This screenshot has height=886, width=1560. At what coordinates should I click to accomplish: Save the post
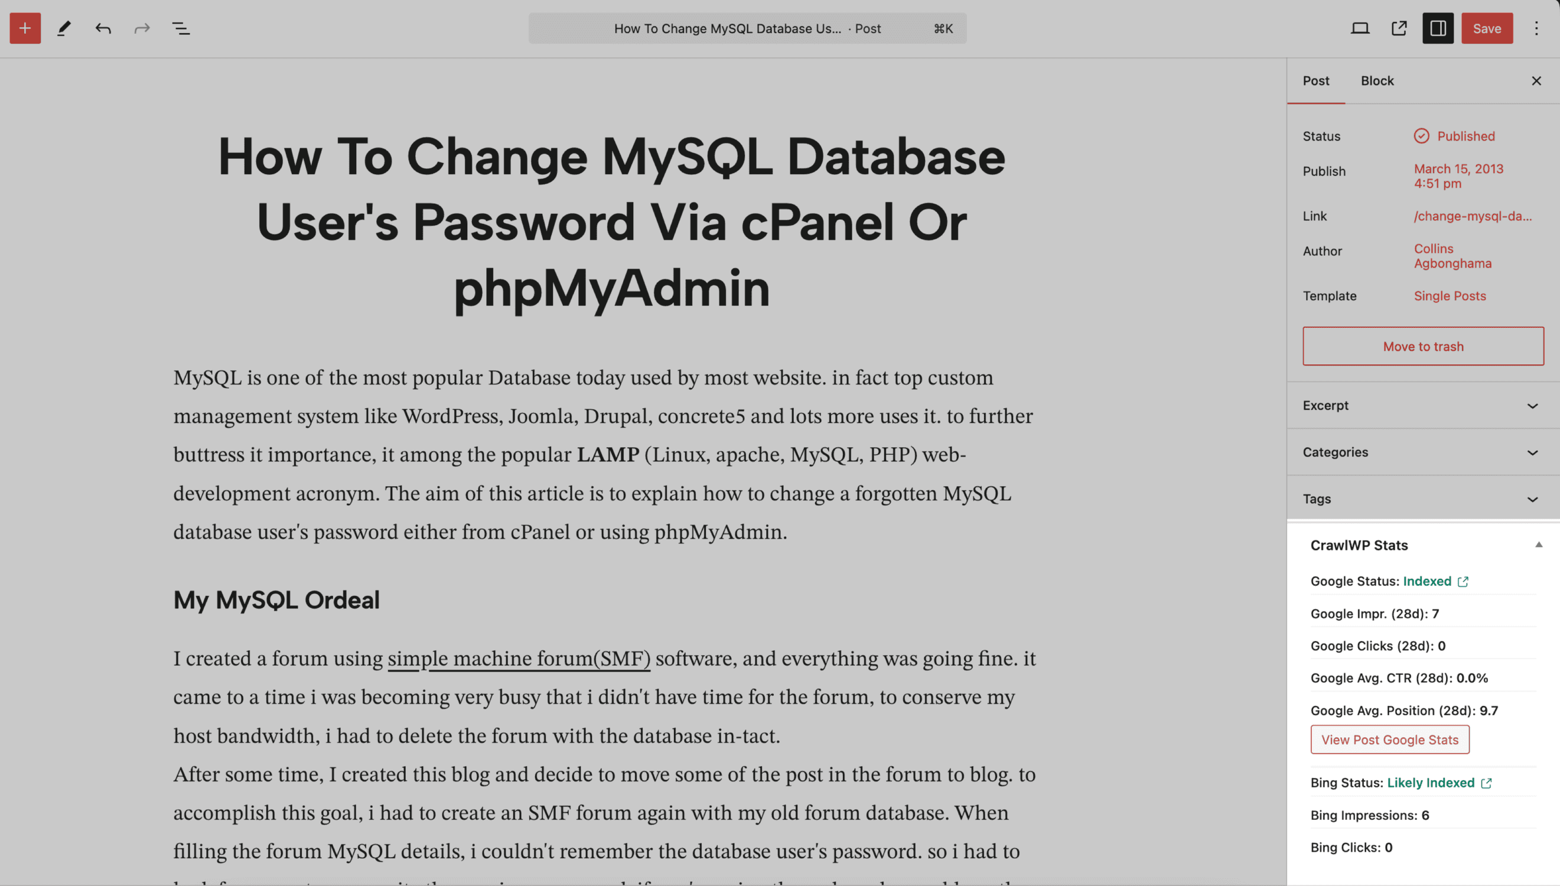point(1487,28)
